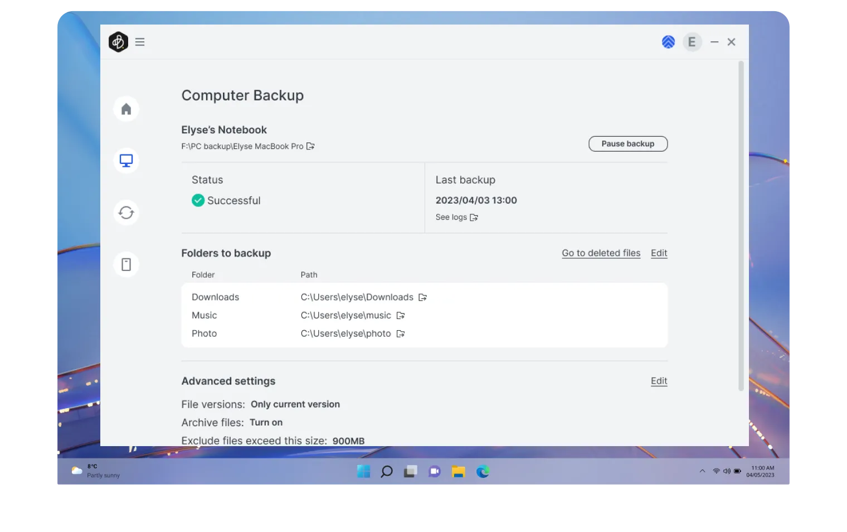Image resolution: width=847 pixels, height=532 pixels.
Task: Open the F:\PC backup destination folder icon
Action: [310, 146]
